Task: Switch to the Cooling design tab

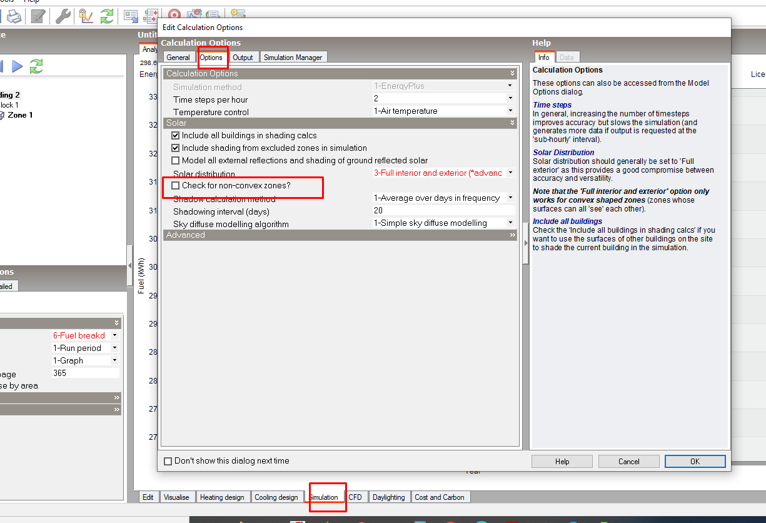Action: point(276,497)
